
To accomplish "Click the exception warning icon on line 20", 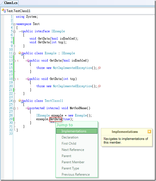I will (x=99, y=86).
